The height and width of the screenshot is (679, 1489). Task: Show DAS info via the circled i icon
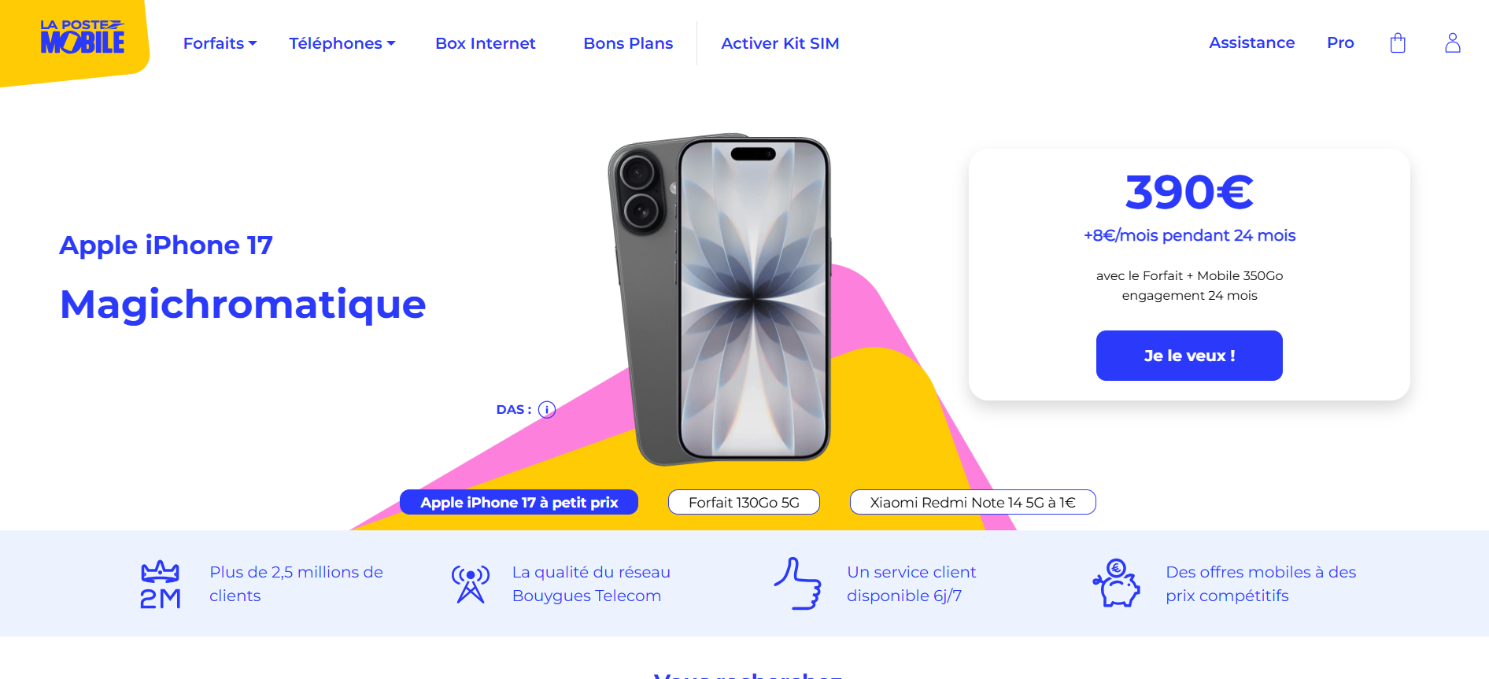[547, 409]
